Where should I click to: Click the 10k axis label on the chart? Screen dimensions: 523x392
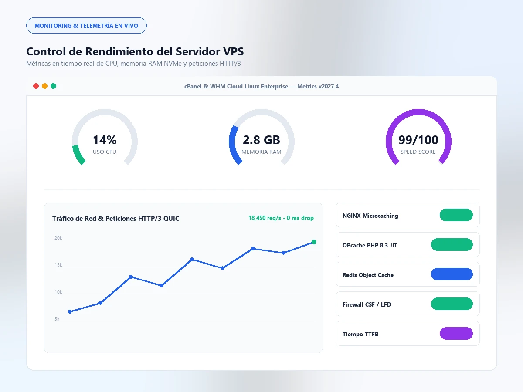58,292
